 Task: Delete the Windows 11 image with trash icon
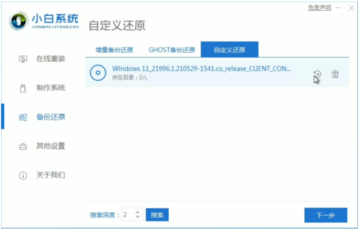click(335, 74)
